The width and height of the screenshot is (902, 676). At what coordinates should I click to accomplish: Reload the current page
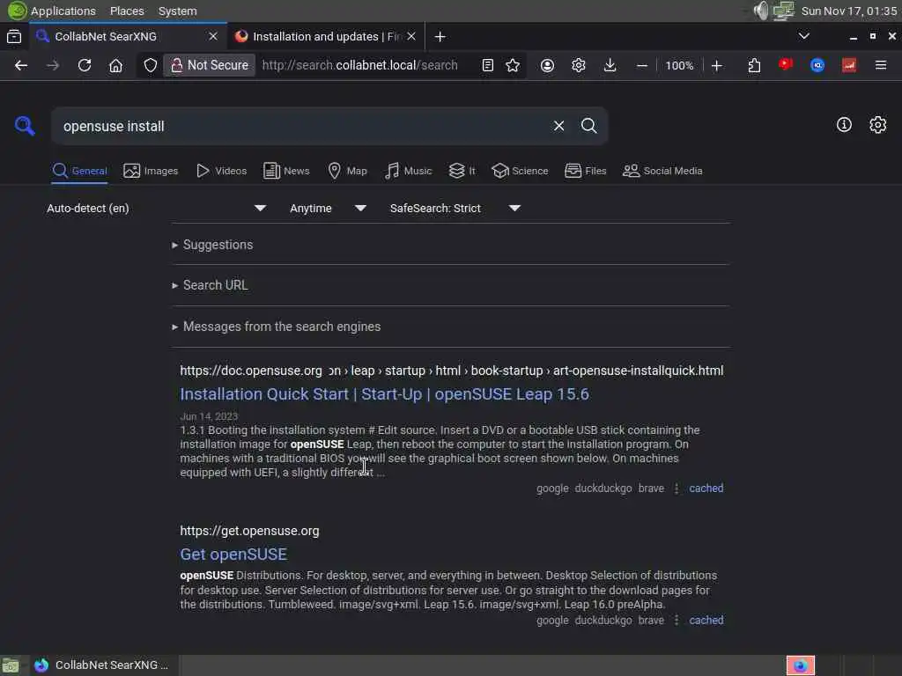point(85,65)
